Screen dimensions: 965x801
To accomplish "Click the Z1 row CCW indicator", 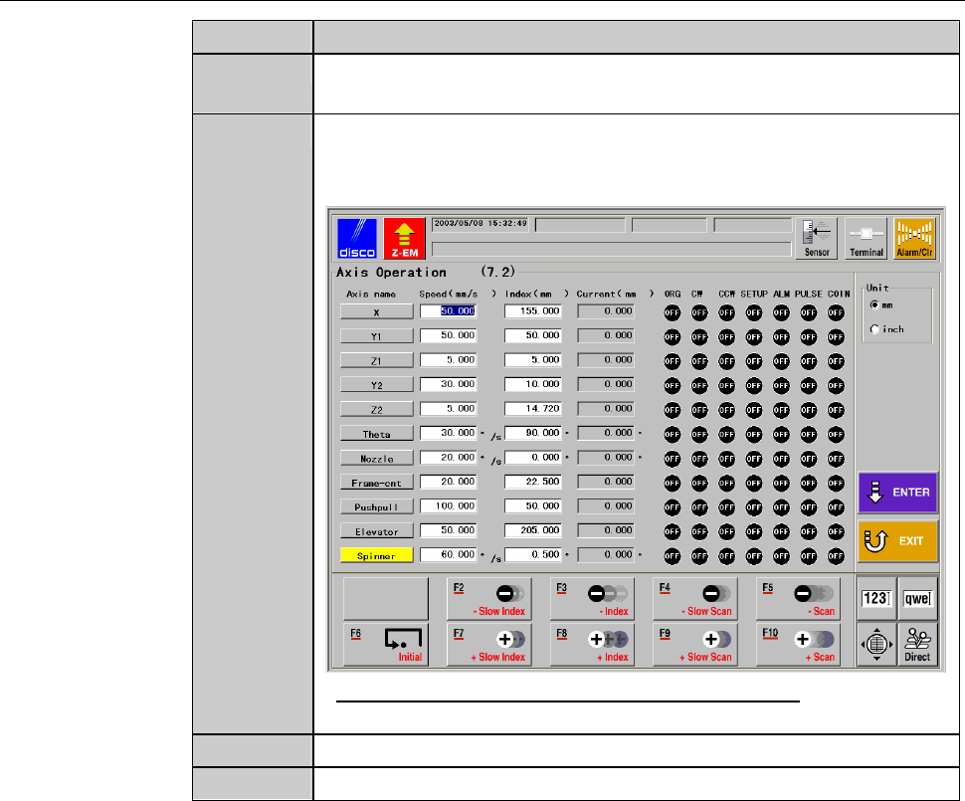I will pos(727,361).
